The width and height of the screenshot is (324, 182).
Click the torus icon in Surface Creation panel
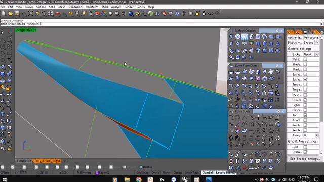[x=238, y=37]
